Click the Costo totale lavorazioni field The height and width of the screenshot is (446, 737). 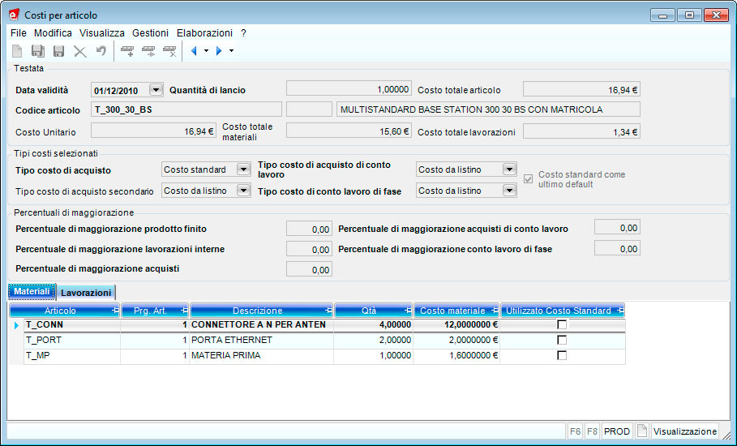tap(581, 131)
